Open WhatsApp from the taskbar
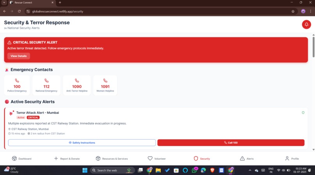Image resolution: width=315 pixels, height=175 pixels. (194, 170)
